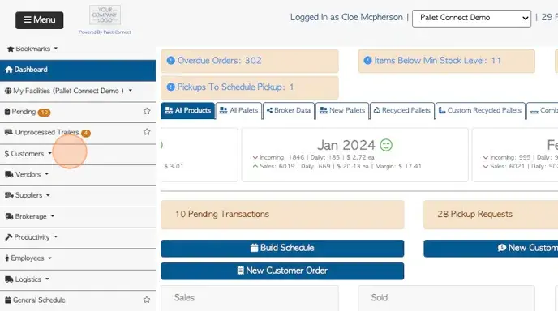The width and height of the screenshot is (558, 311).
Task: Switch to the Recycled Pallets tab
Action: (402, 110)
